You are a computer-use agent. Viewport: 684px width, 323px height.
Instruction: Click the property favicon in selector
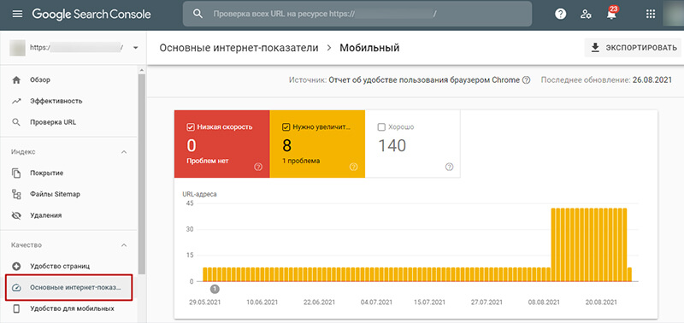(x=18, y=48)
